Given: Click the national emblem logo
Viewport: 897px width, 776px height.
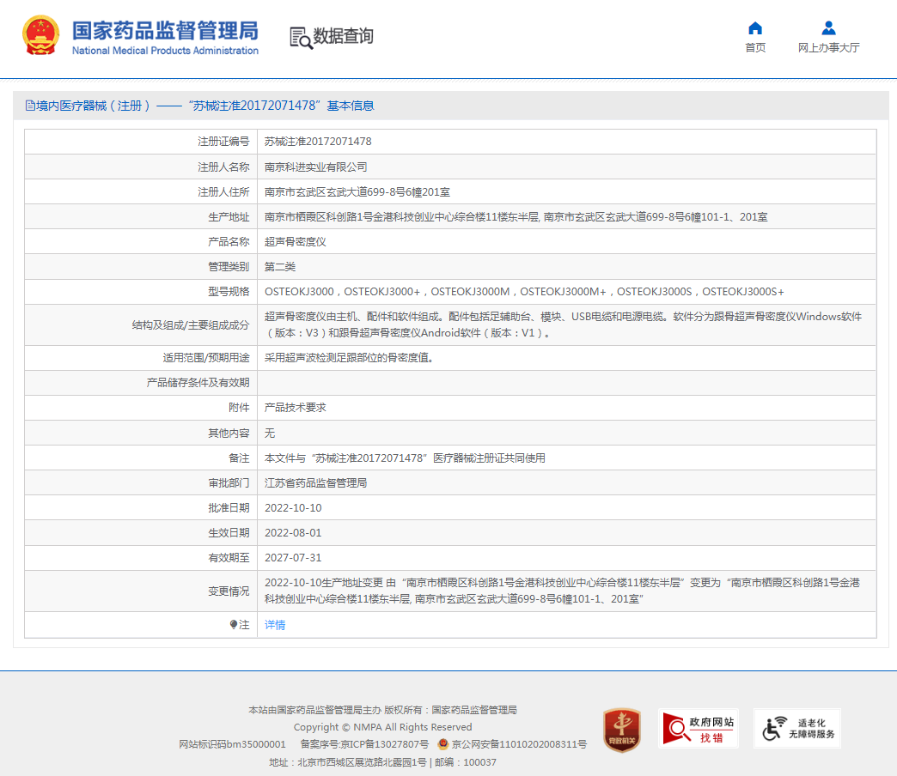Looking at the screenshot, I should tap(40, 36).
